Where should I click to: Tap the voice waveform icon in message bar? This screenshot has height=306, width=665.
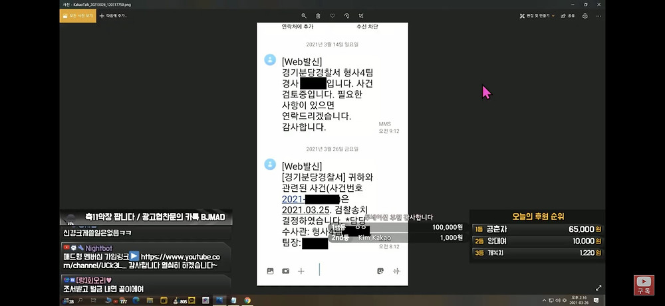396,271
